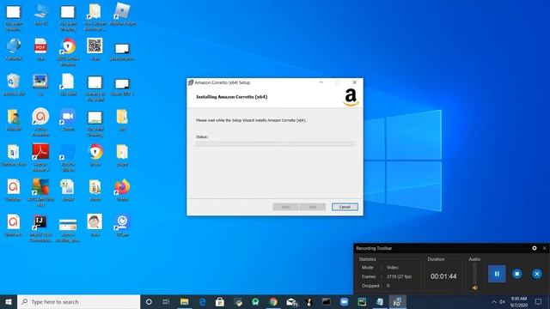Select the blue webcam shortcut beside the face image
This screenshot has width=550, height=309.
coord(122,225)
